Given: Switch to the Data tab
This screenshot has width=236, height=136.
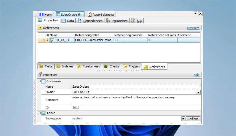Looking at the screenshot, I should click(68, 21).
